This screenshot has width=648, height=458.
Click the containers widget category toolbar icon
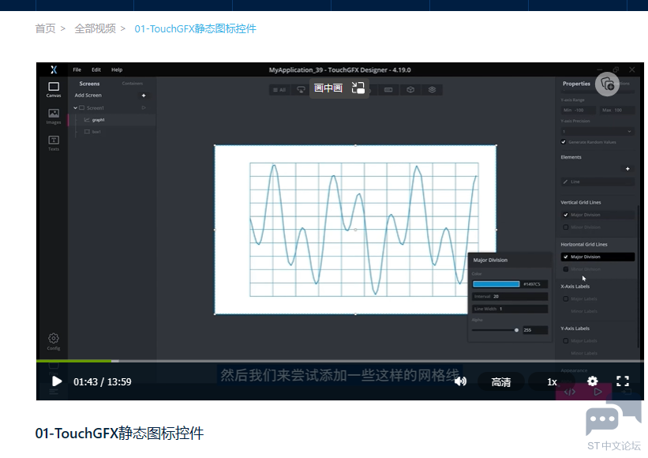pyautogui.click(x=388, y=90)
